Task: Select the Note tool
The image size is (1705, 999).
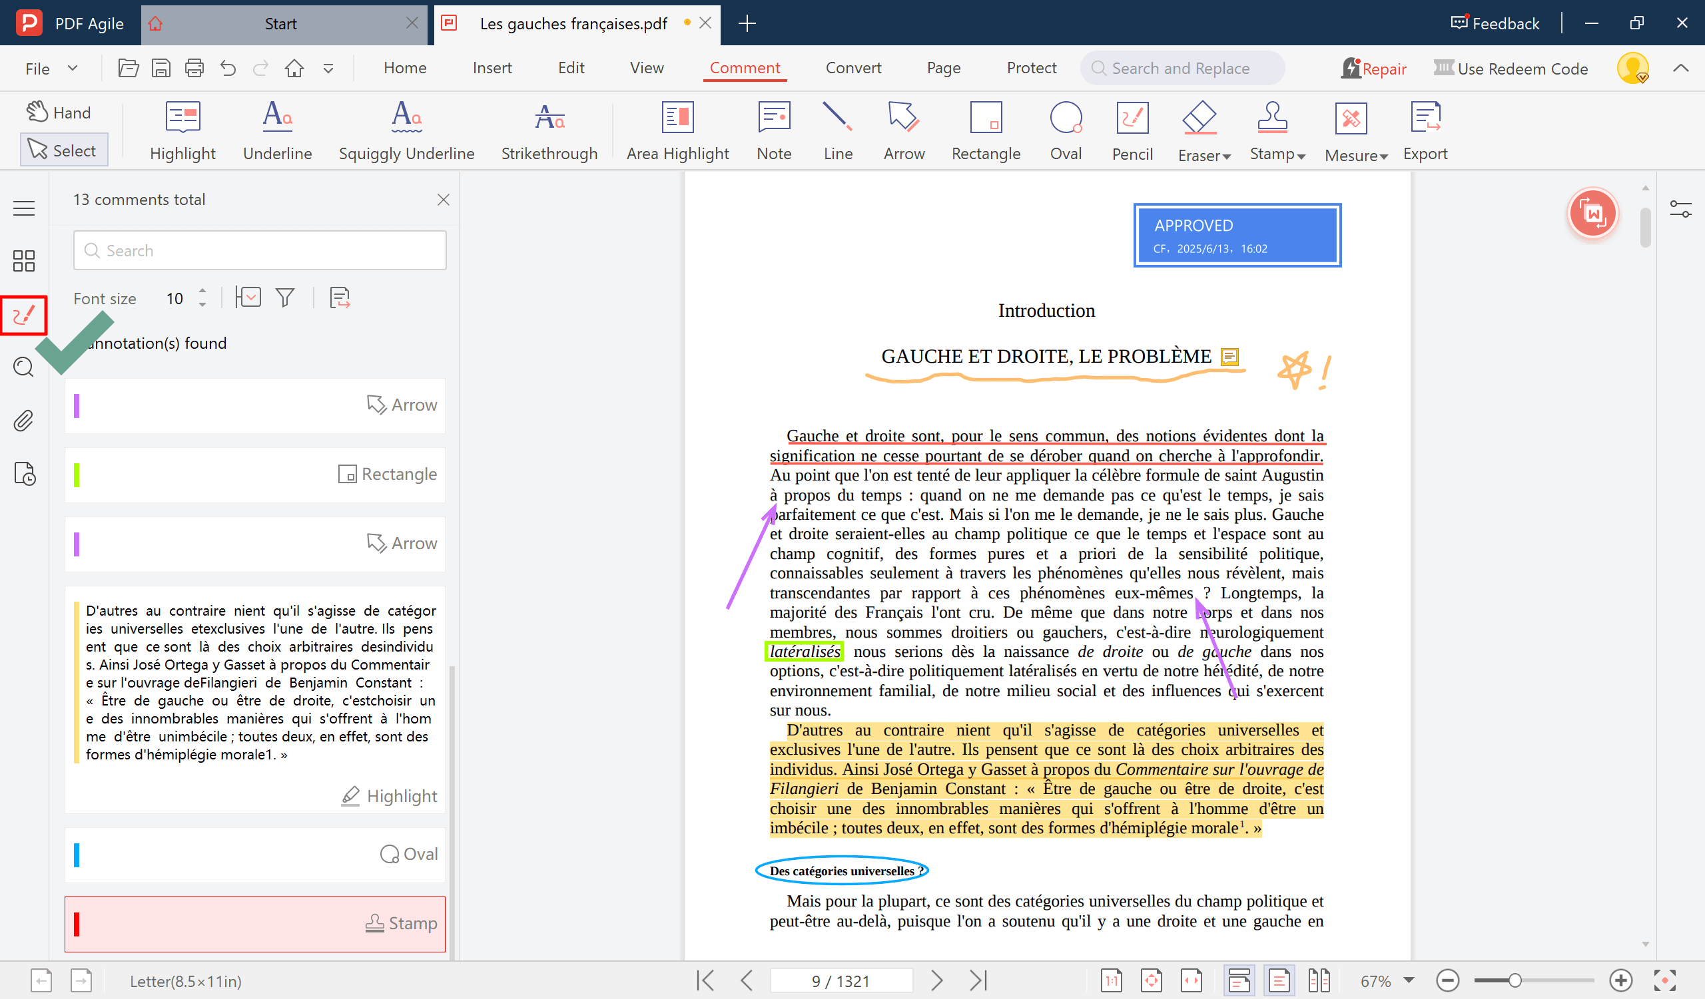Action: pos(774,131)
